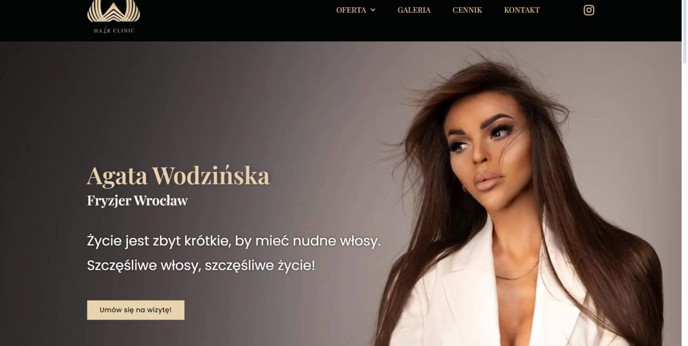Click the vertical scrollbar thumb
The height and width of the screenshot is (346, 688).
coord(685,30)
